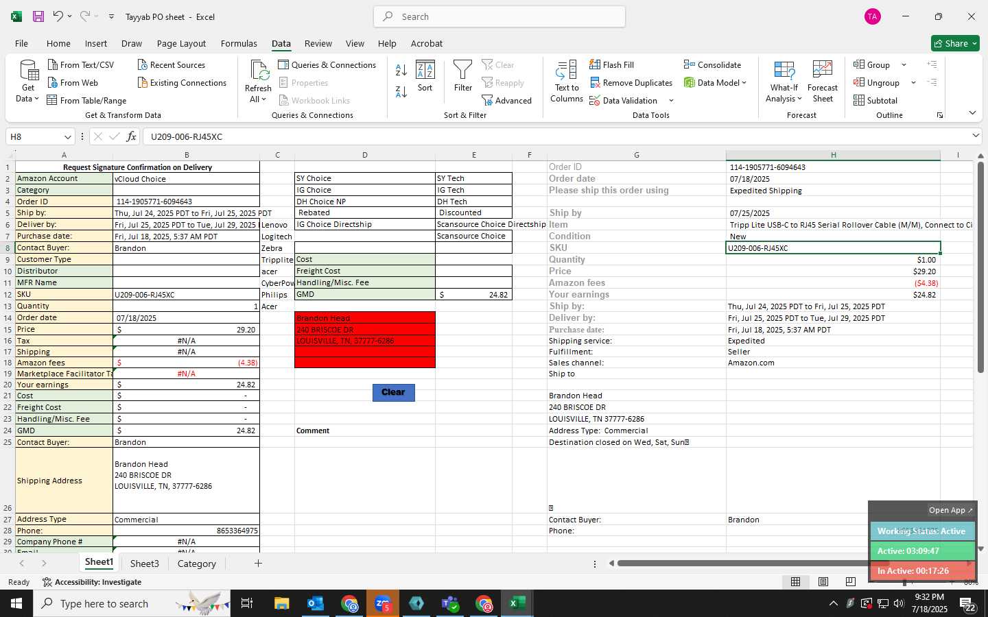988x617 pixels.
Task: Expand Data Validation dropdown arrow
Action: [671, 101]
